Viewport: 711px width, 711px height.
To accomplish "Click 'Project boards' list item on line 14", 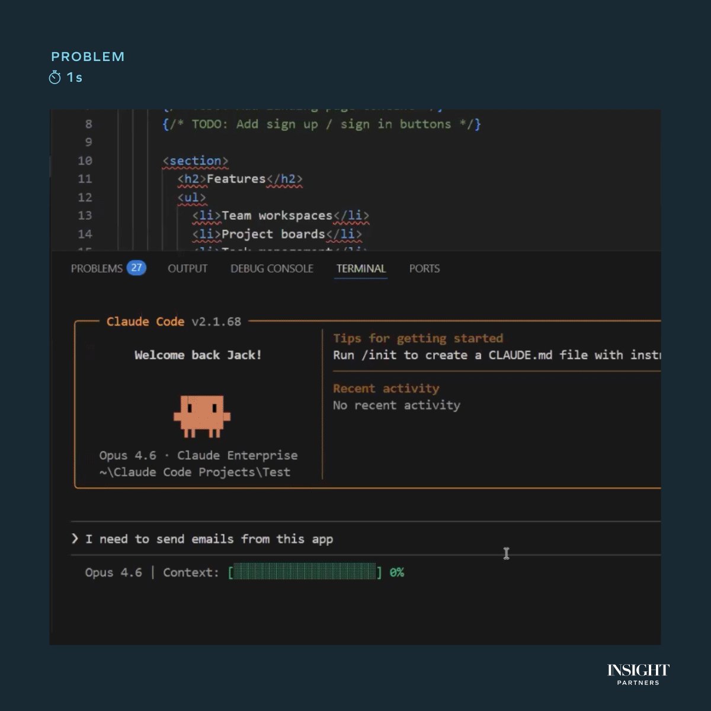I will [x=277, y=234].
